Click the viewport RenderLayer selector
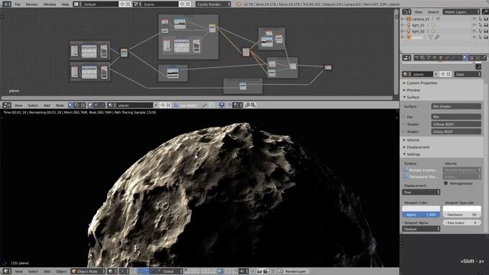 point(293,271)
